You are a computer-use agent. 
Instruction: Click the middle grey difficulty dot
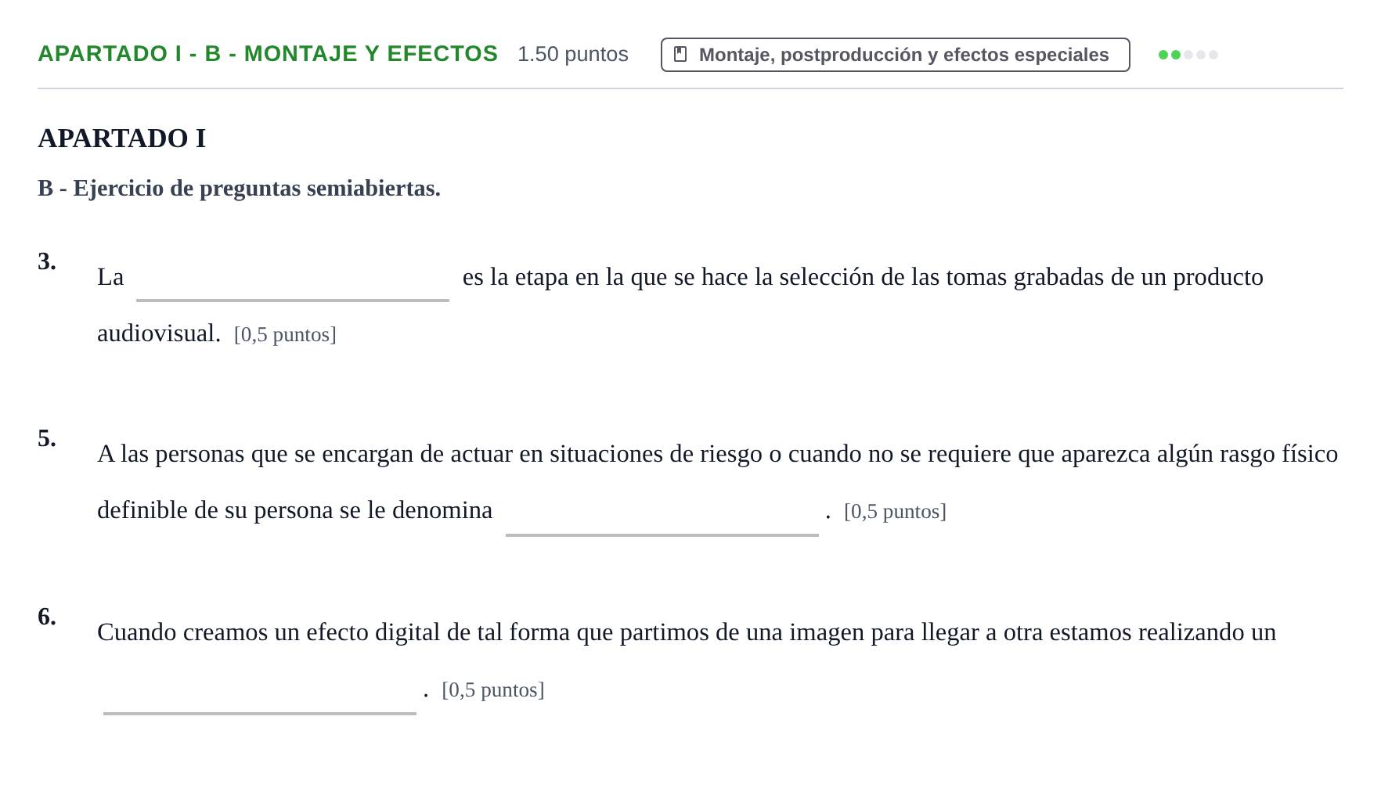[1188, 55]
